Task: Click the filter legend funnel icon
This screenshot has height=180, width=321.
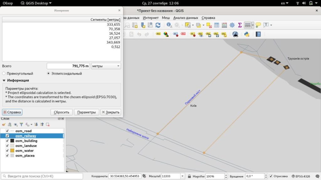Action: (21, 124)
